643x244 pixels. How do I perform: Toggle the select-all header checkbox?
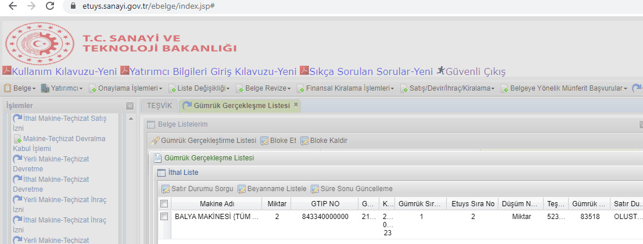[x=164, y=204]
